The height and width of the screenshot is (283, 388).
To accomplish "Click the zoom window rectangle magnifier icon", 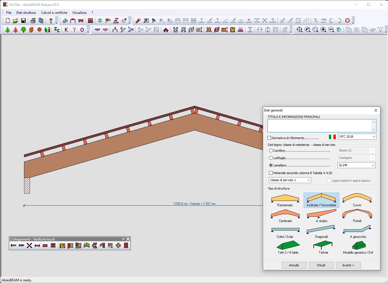I will coord(315,30).
